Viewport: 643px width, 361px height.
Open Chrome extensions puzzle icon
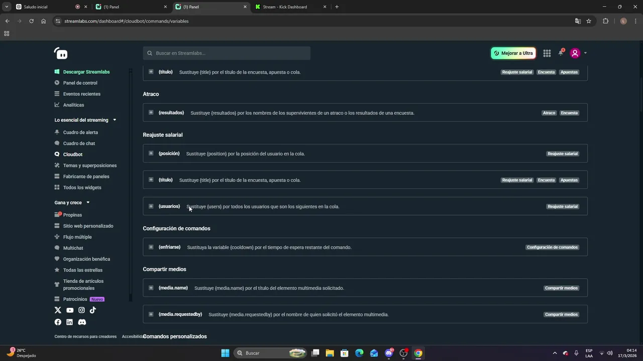coord(605,21)
